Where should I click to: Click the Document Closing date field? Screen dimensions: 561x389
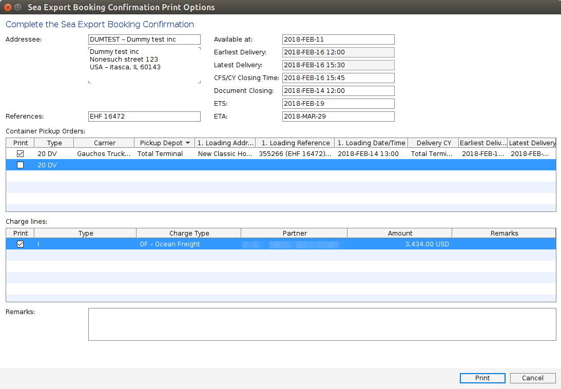(x=338, y=90)
